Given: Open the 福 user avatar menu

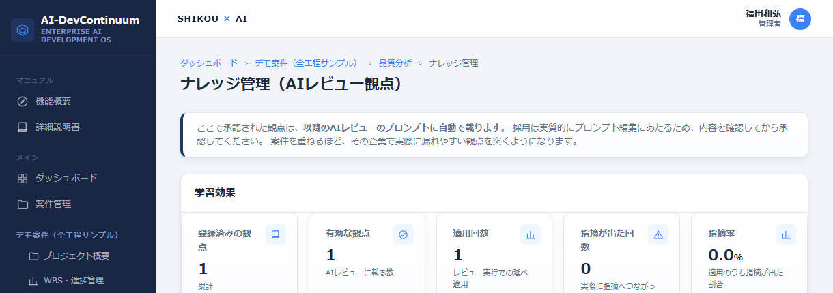Looking at the screenshot, I should click(x=800, y=19).
